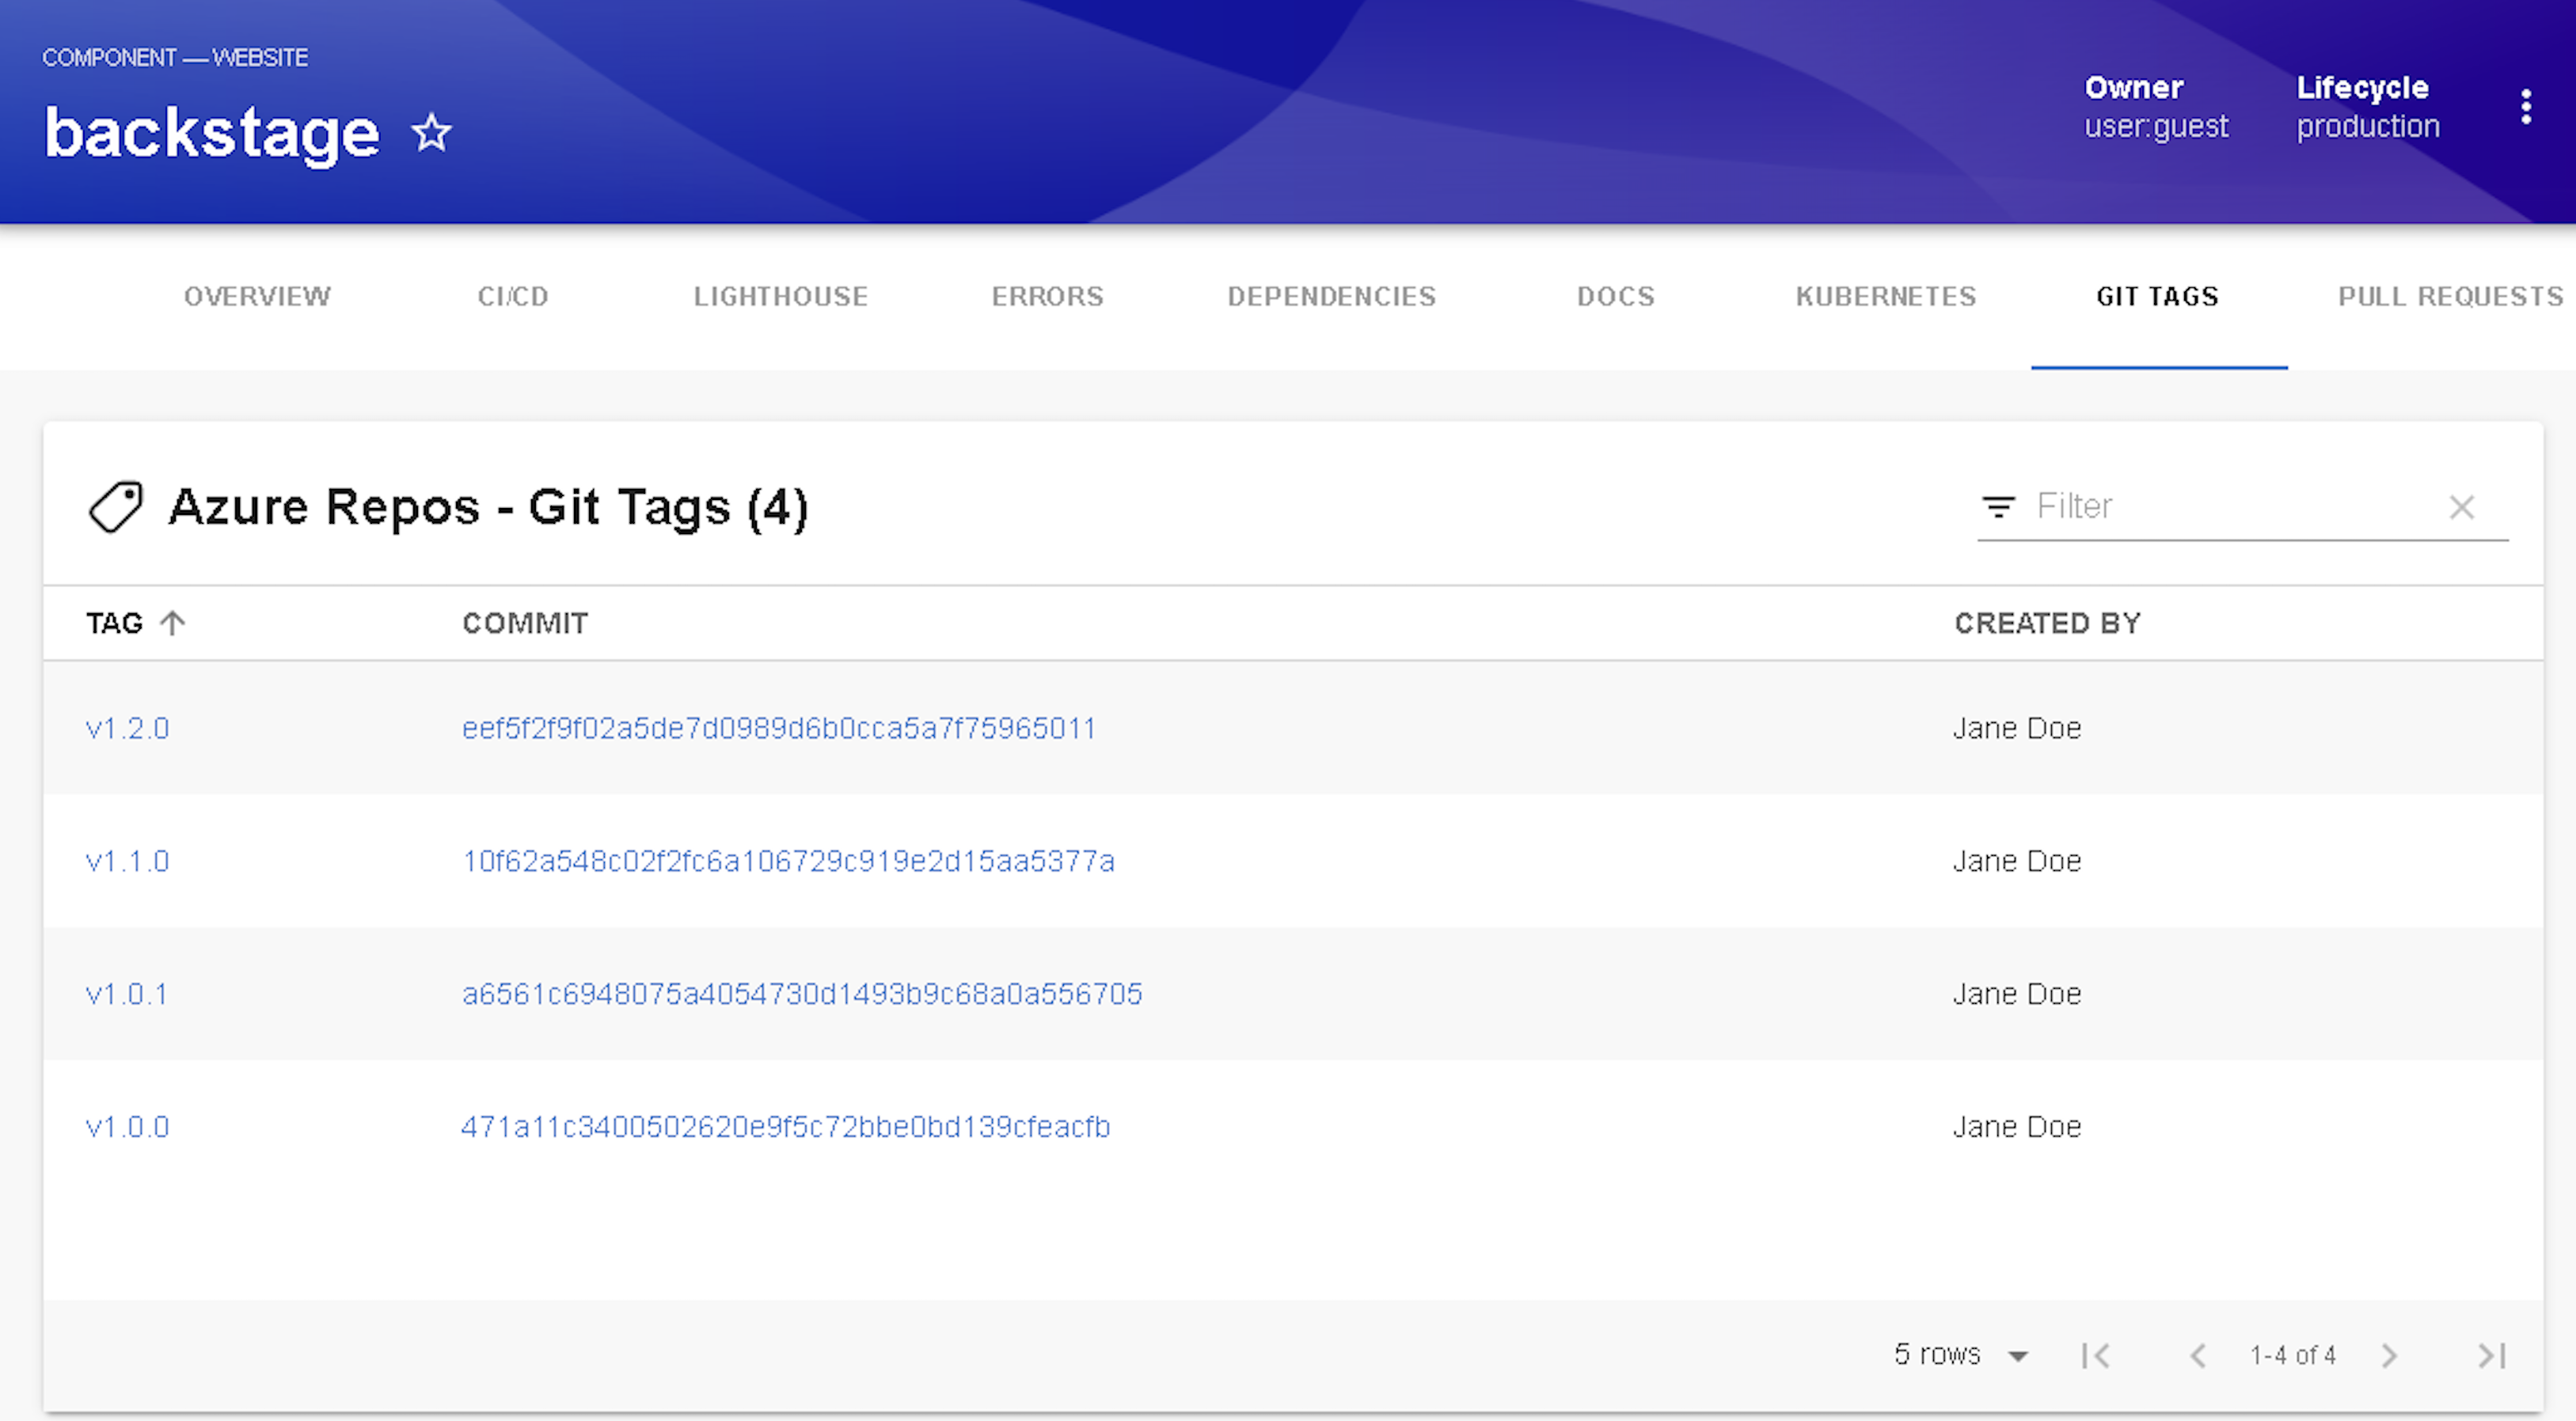Go to the next page of results
Screen dimensions: 2576x1421
click(2389, 1356)
